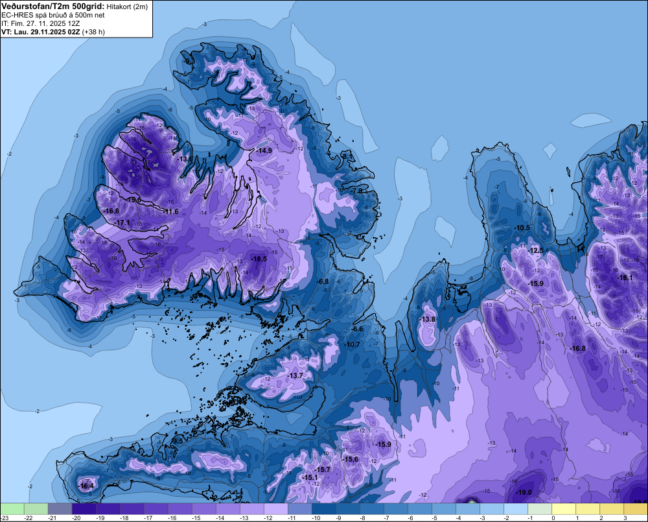Select the -19 label in the legend

[x=100, y=518]
